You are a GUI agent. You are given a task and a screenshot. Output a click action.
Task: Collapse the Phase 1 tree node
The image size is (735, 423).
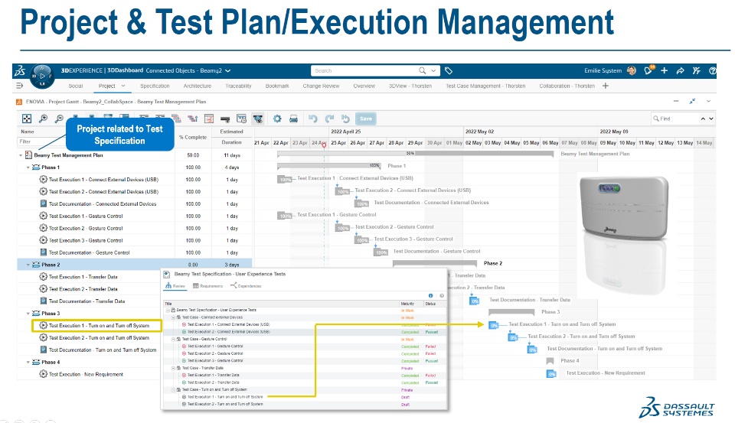click(x=28, y=168)
